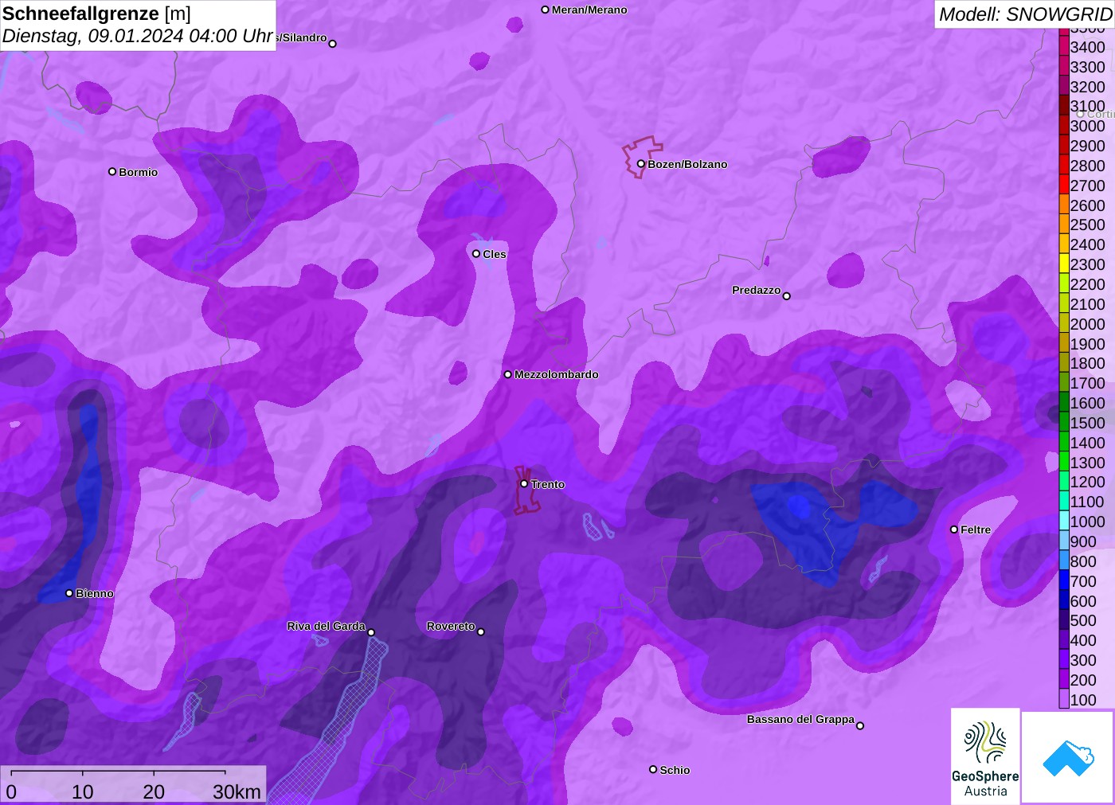Click the Rovereto label

pos(451,626)
